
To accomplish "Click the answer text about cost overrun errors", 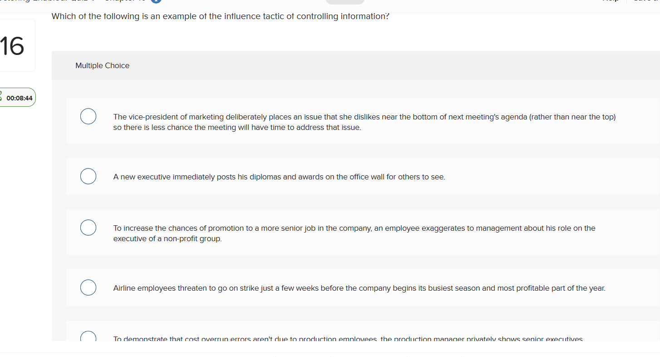I will 348,339.
